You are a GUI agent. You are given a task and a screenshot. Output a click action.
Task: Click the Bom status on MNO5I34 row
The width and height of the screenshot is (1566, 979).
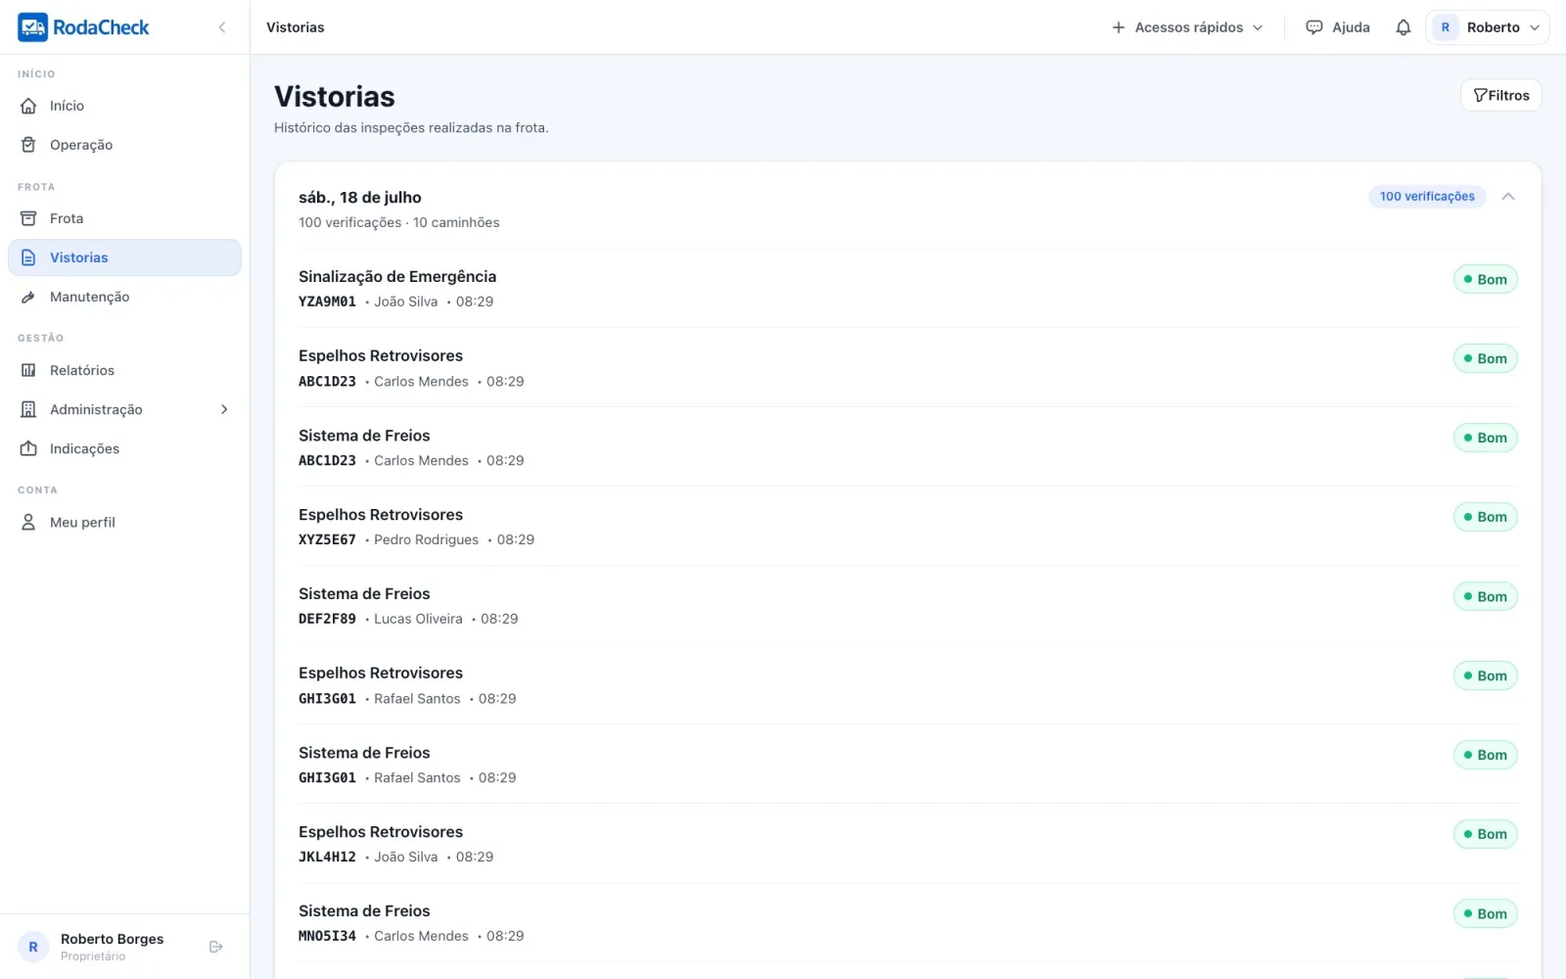pos(1486,913)
